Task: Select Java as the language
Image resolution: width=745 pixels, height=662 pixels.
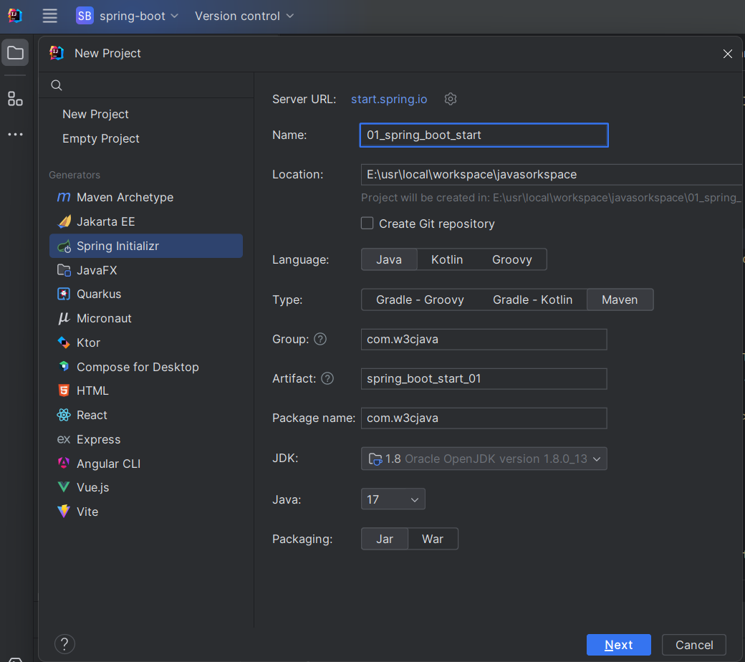Action: [389, 259]
